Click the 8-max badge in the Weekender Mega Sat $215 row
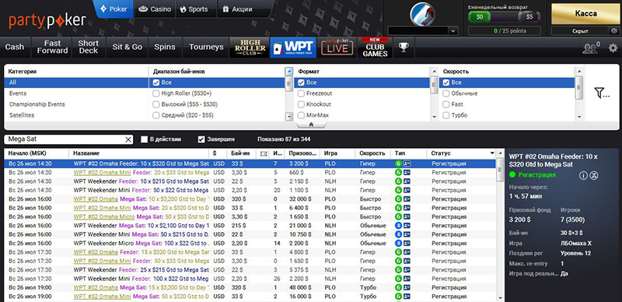The image size is (622, 302). click(398, 225)
